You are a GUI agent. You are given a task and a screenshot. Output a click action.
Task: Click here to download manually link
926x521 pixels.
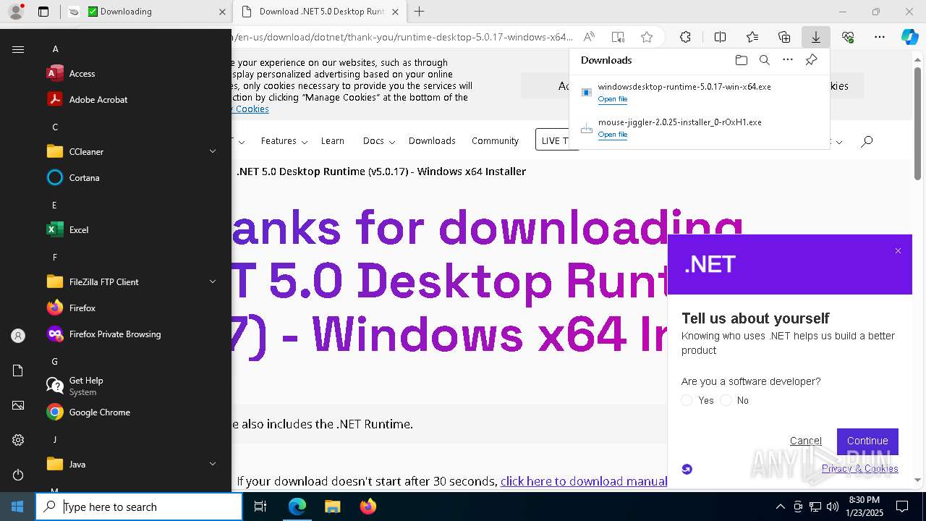(x=583, y=481)
